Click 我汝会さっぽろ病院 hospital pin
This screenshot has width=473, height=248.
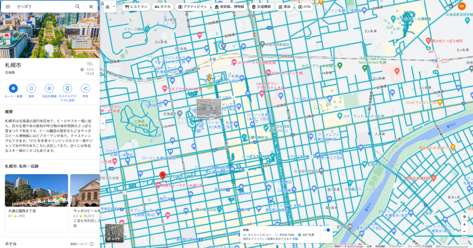point(428,41)
